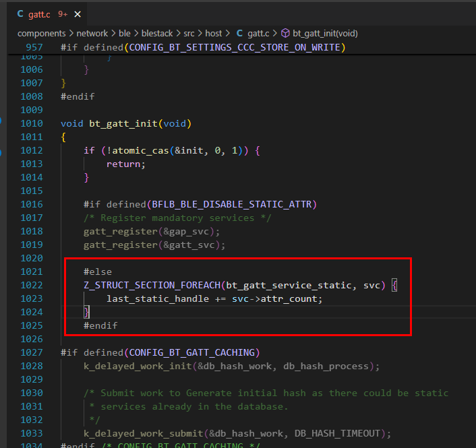This screenshot has width=476, height=448.
Task: Click BFLB_BLE_DISABLE_STATIC_ATTR macro
Action: 232,204
